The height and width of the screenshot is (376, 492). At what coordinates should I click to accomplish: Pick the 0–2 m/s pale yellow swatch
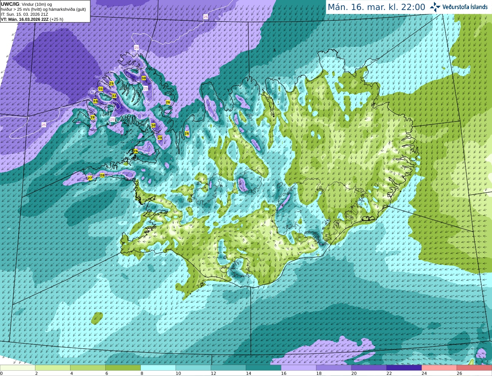[18, 368]
